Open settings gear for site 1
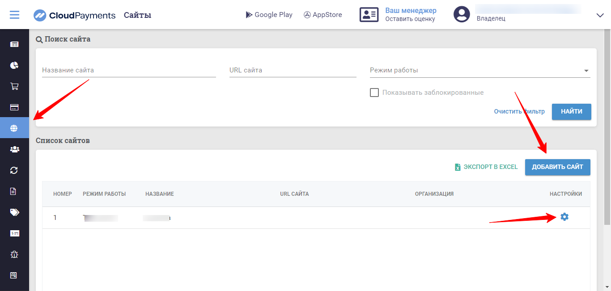This screenshot has height=291, width=611. [x=564, y=217]
